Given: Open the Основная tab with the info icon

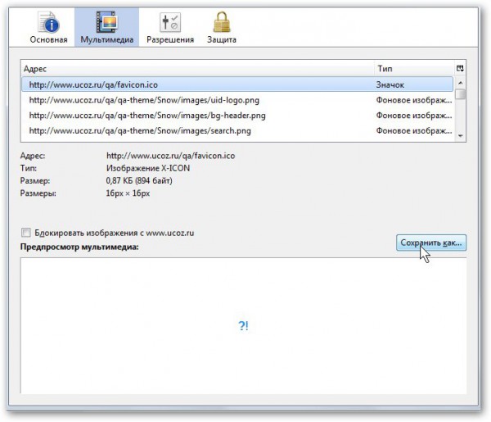Looking at the screenshot, I should (x=48, y=27).
